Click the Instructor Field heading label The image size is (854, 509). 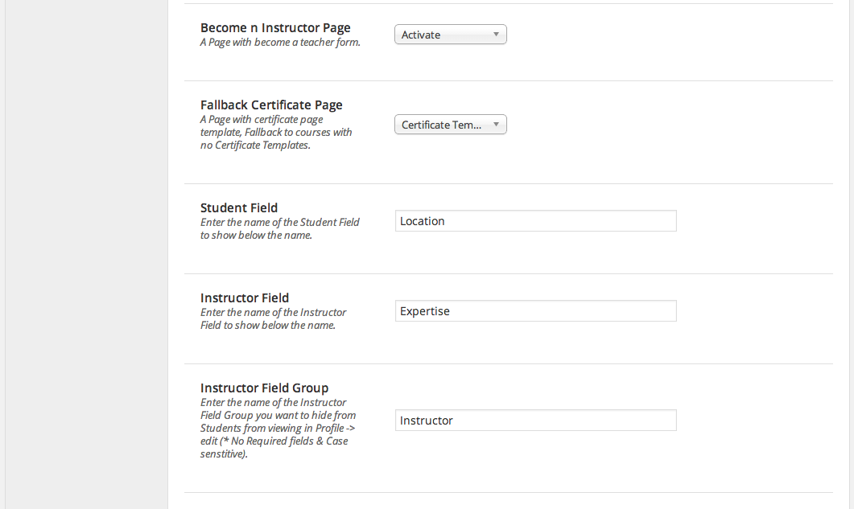pos(245,298)
